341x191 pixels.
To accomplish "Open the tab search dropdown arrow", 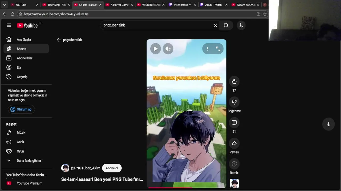I will click(4, 5).
